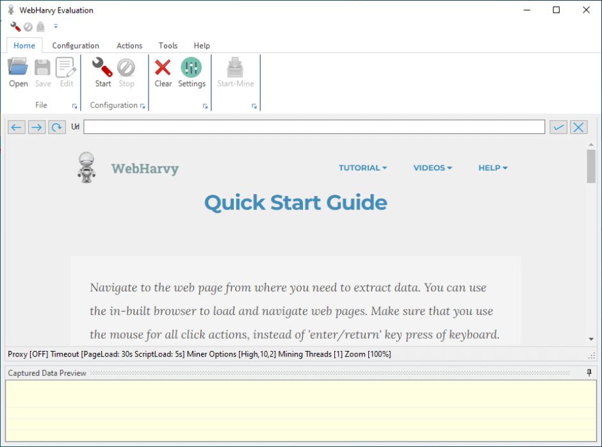Image resolution: width=602 pixels, height=447 pixels.
Task: Expand the File group dialog launcher
Action: coord(74,106)
